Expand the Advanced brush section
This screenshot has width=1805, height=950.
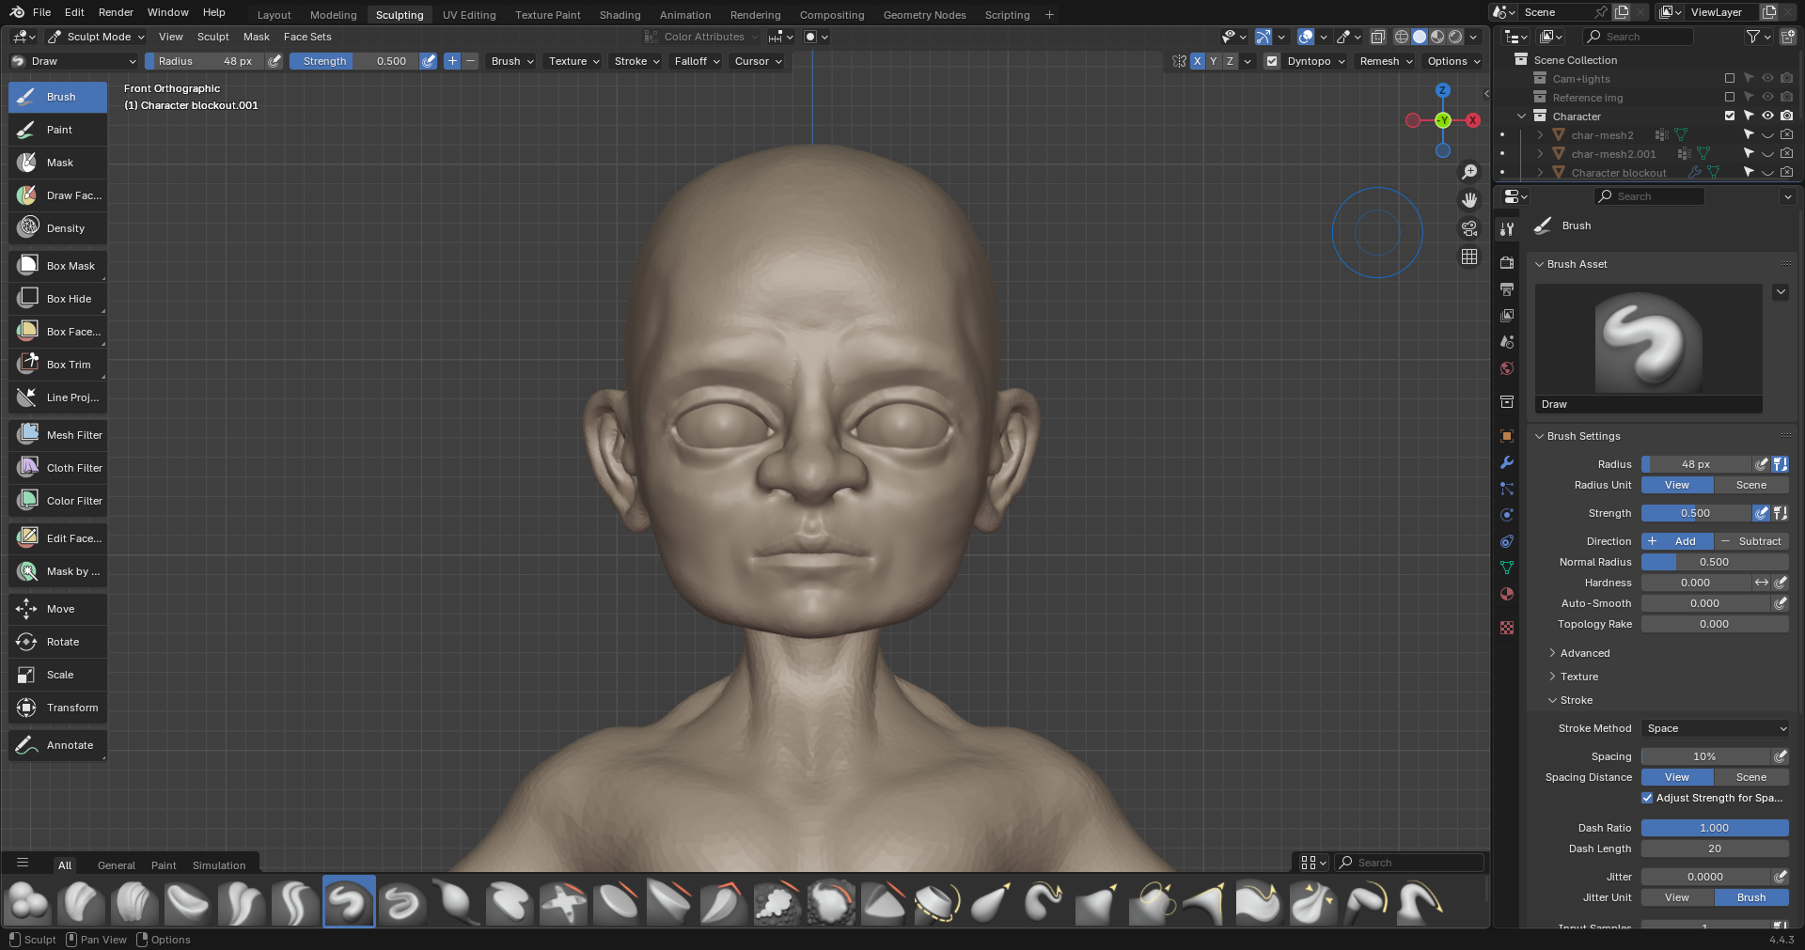click(x=1584, y=653)
